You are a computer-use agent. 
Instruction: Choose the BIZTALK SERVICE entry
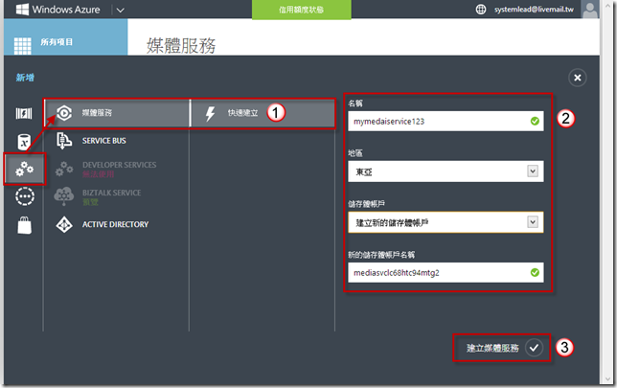pos(111,193)
